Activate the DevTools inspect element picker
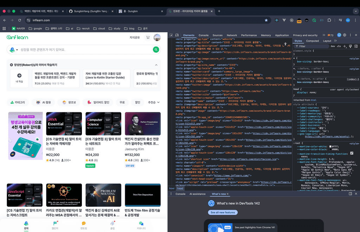The width and height of the screenshot is (360, 232). 171,35
